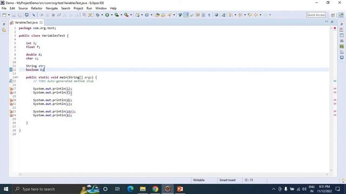
Task: Click the Back navigation arrow icon
Action: 256,15
